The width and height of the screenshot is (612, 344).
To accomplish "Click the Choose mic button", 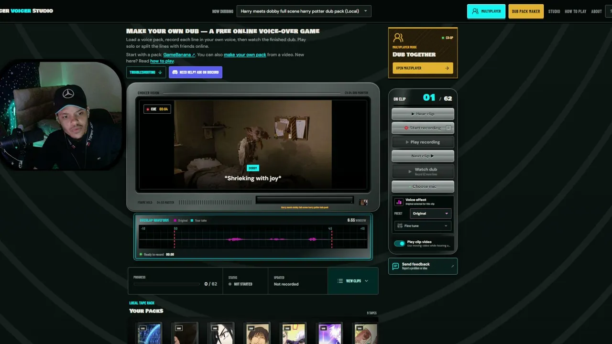I will [423, 186].
